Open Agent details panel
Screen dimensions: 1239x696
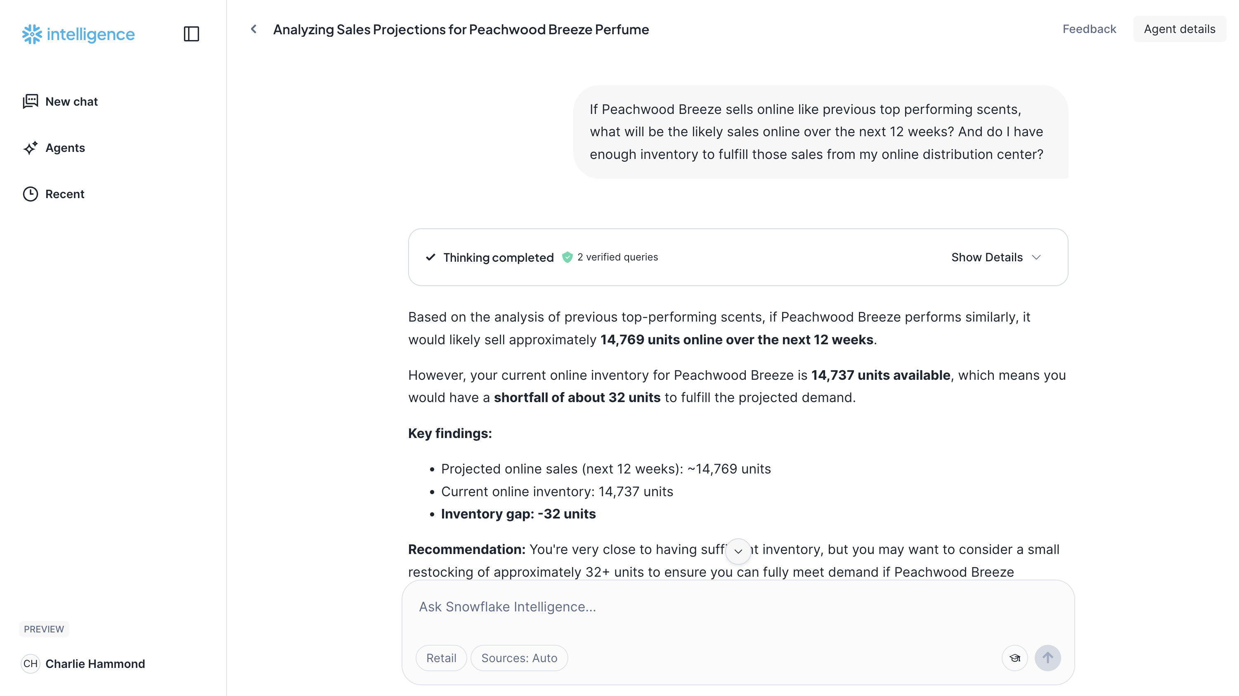coord(1179,29)
